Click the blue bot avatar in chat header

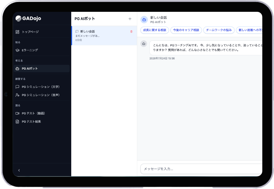(144, 20)
